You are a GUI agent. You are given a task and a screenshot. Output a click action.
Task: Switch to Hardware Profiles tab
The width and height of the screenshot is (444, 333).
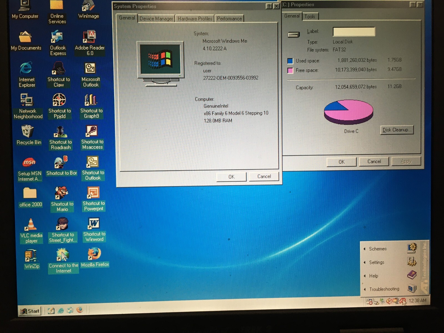pos(195,19)
